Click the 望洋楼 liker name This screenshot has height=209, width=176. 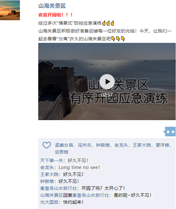point(162,145)
